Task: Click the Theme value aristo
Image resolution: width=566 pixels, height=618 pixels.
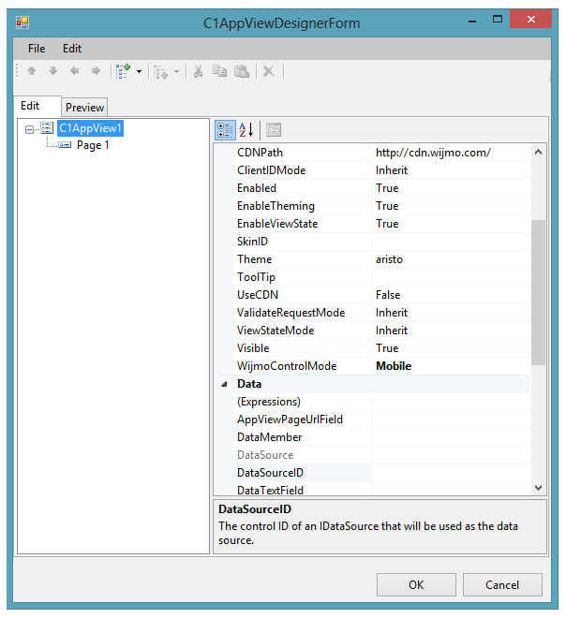Action: click(x=452, y=259)
